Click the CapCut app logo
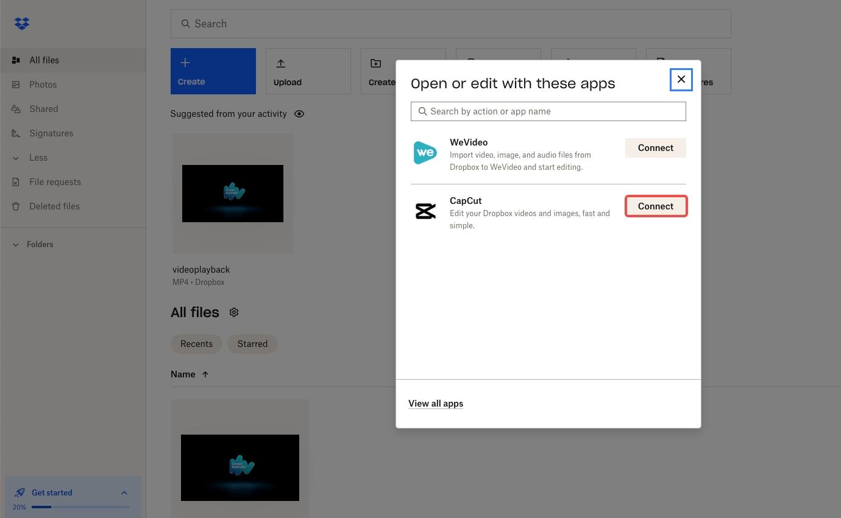The height and width of the screenshot is (518, 841). pos(425,211)
